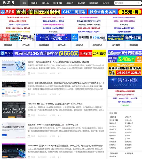142x159 pixels.
Task: Select the white 建站知识 category tile
Action: click(x=80, y=45)
